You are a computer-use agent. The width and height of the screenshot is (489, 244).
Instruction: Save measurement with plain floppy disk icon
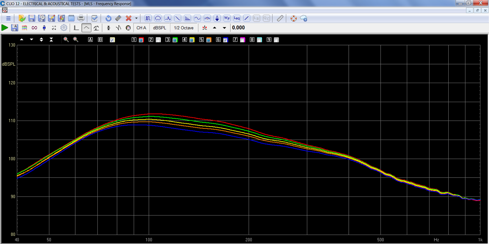point(32,18)
